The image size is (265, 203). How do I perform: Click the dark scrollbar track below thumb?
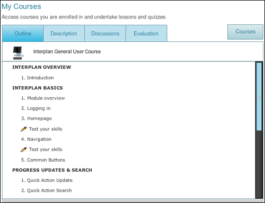pos(259,164)
